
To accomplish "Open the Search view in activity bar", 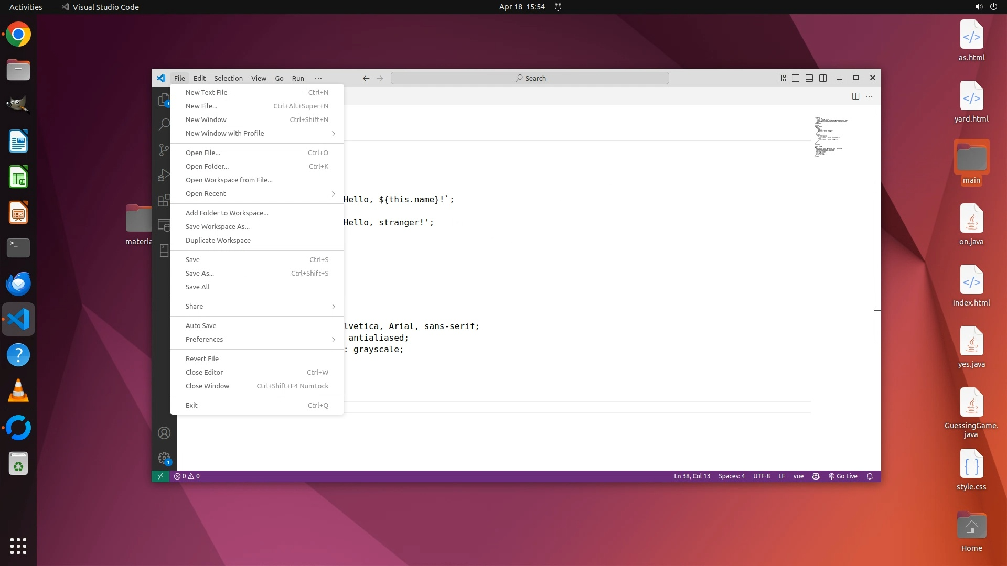I will (164, 125).
